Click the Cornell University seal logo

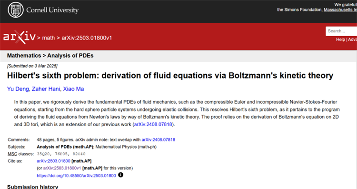coord(16,10)
